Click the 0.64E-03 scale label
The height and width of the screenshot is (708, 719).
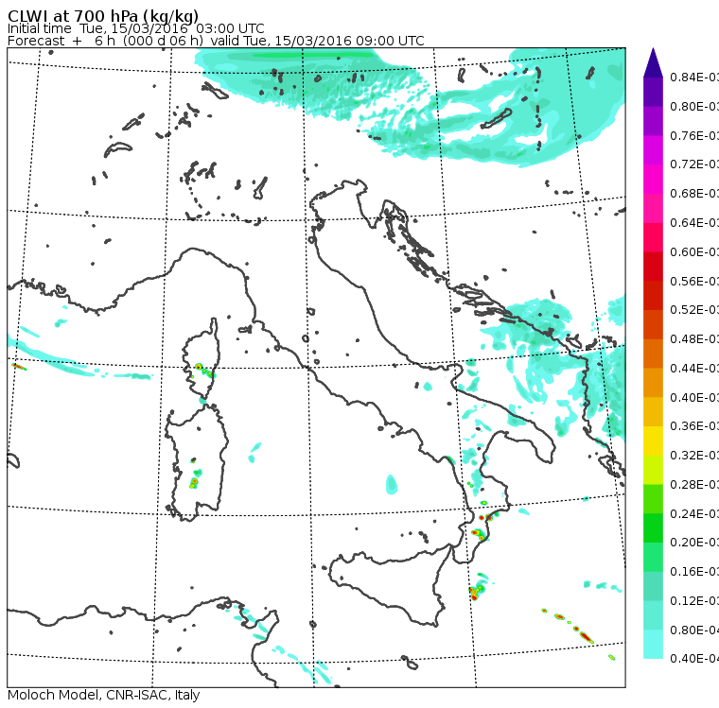694,223
